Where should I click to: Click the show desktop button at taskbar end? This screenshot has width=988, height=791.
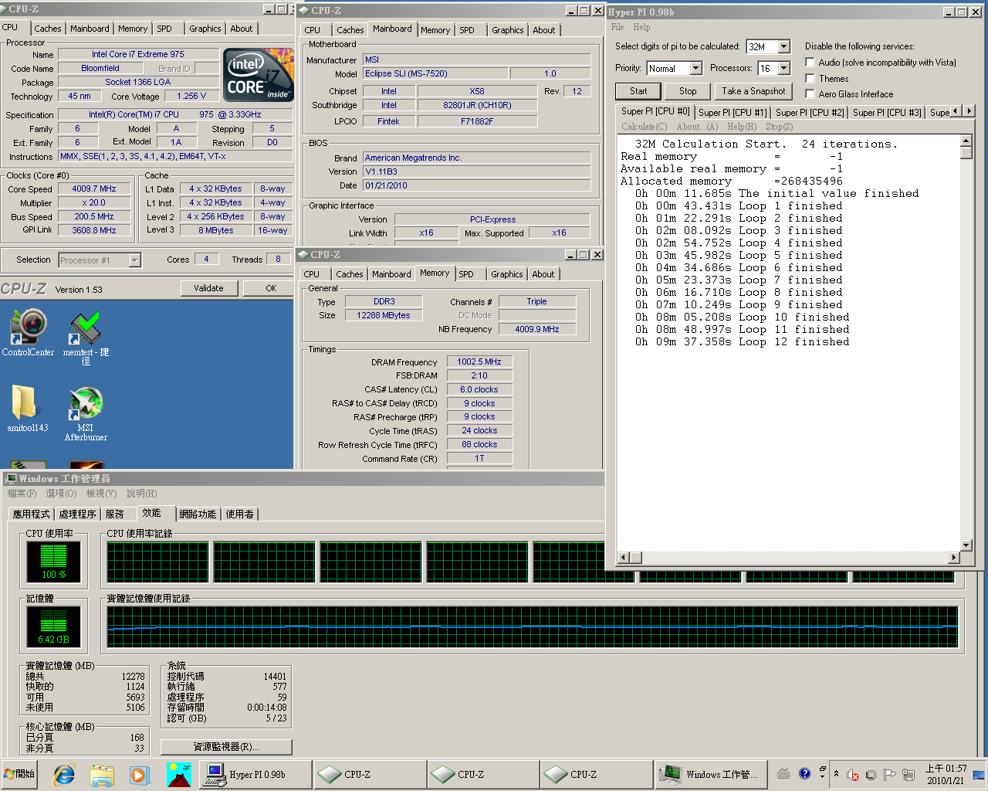click(x=980, y=774)
